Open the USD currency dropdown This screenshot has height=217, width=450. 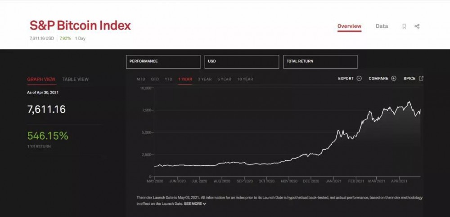pyautogui.click(x=242, y=62)
